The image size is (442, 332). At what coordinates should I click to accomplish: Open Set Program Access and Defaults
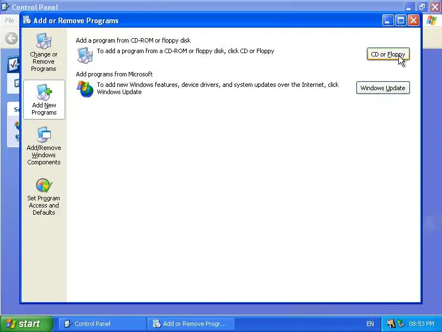click(44, 197)
